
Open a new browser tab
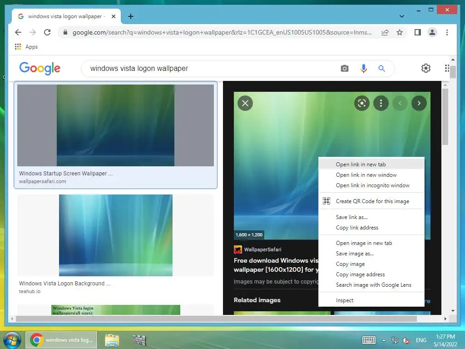130,16
